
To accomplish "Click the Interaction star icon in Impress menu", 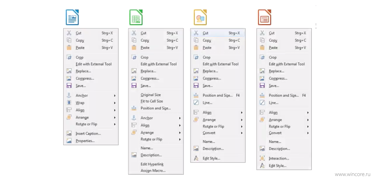I will pyautogui.click(x=262, y=158).
